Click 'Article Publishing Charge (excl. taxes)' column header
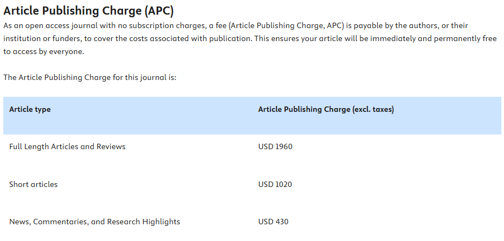The height and width of the screenshot is (241, 504). [x=326, y=110]
